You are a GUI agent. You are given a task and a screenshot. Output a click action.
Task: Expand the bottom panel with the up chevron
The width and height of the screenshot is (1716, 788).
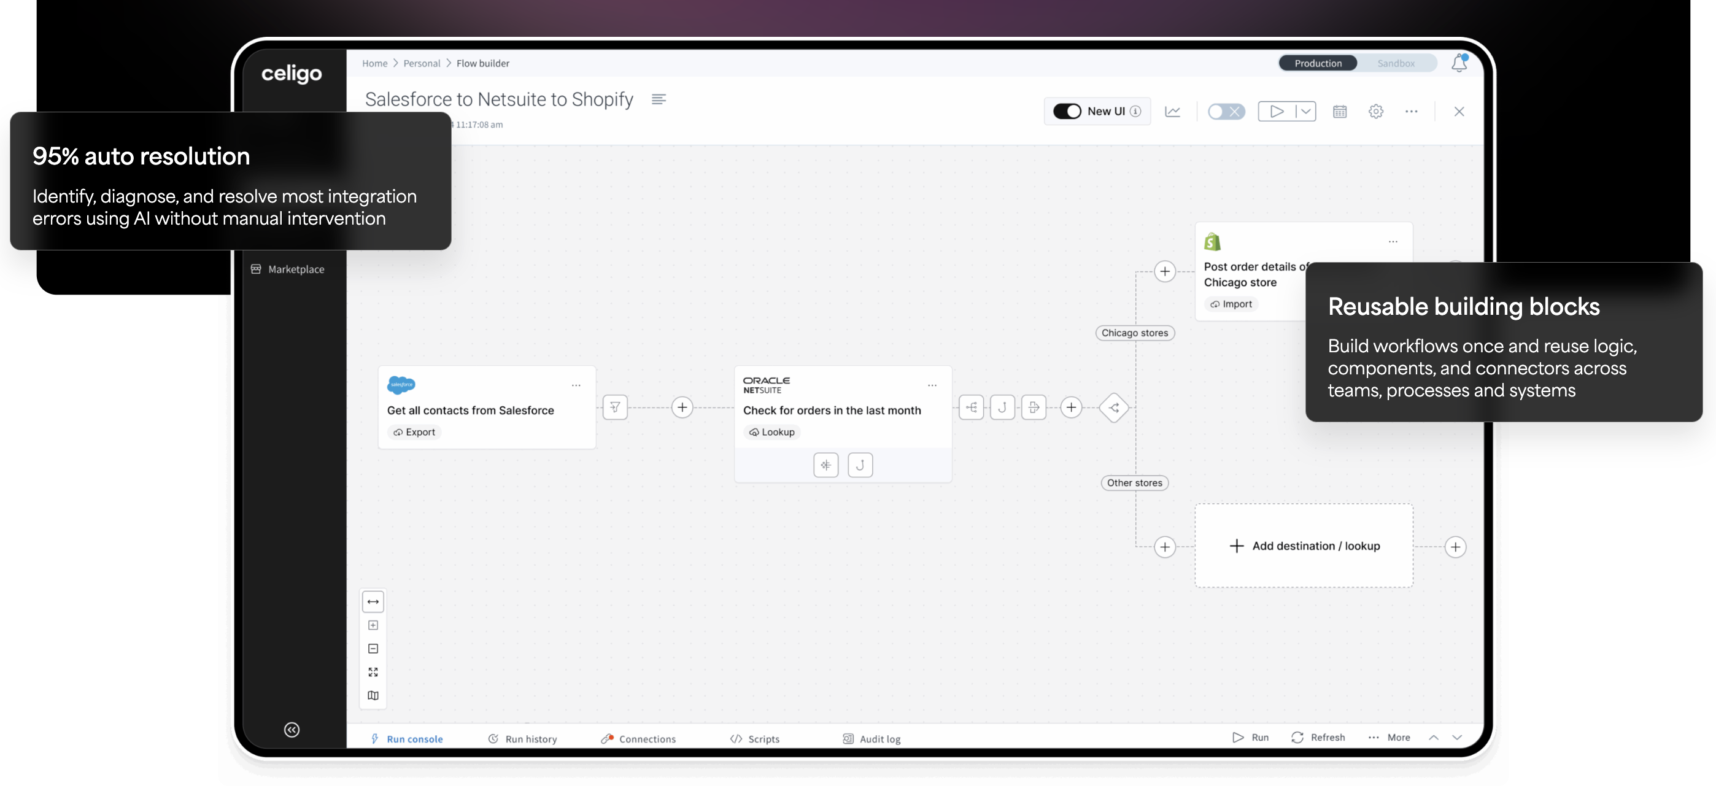coord(1434,738)
